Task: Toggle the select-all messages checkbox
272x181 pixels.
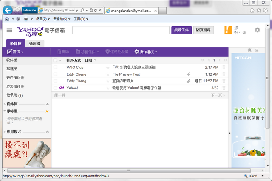Action: (x=55, y=60)
